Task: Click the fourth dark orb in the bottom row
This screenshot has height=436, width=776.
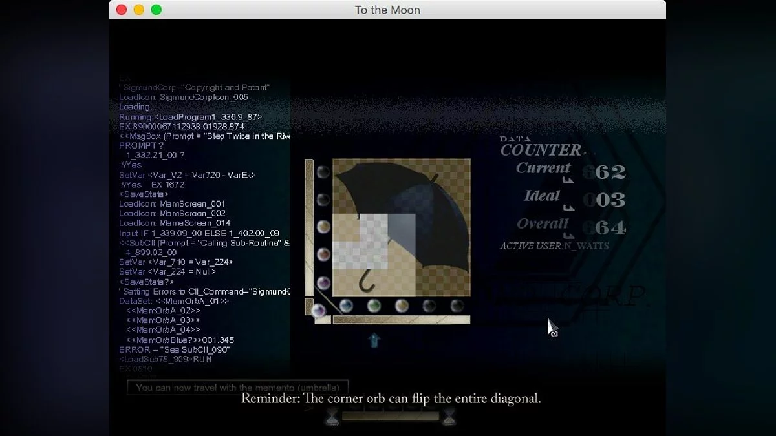Action: click(429, 306)
